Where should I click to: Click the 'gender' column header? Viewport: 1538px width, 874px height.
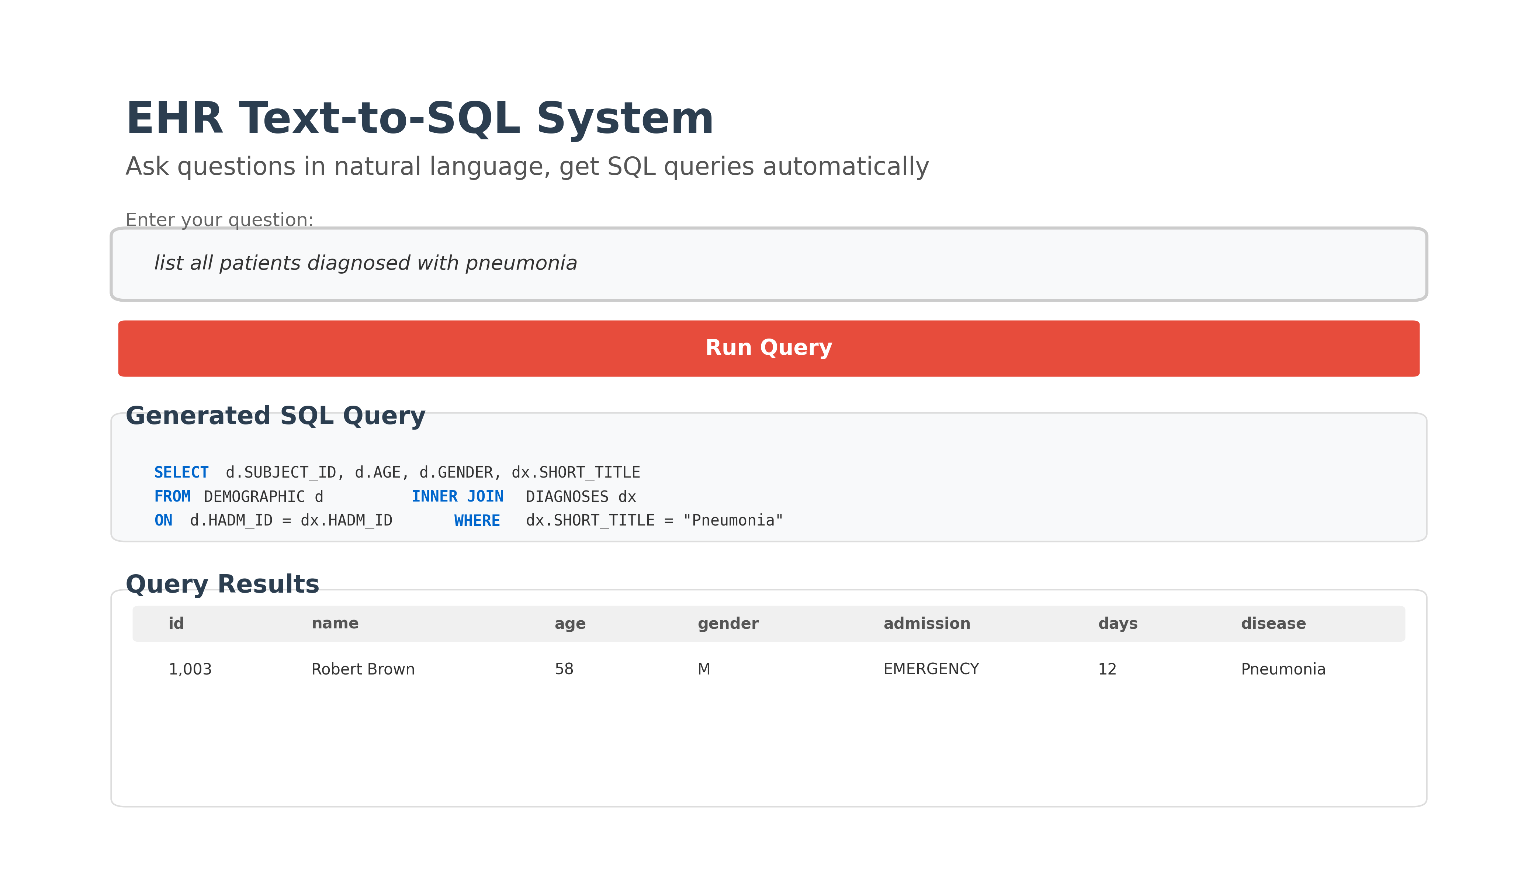click(x=728, y=622)
